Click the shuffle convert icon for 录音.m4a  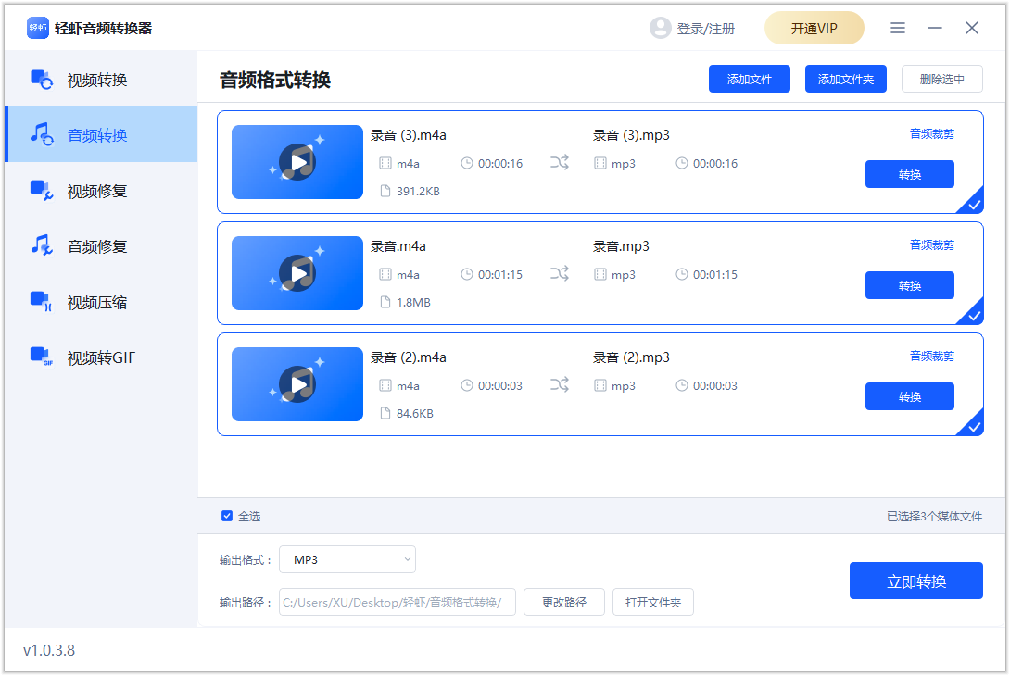(560, 274)
